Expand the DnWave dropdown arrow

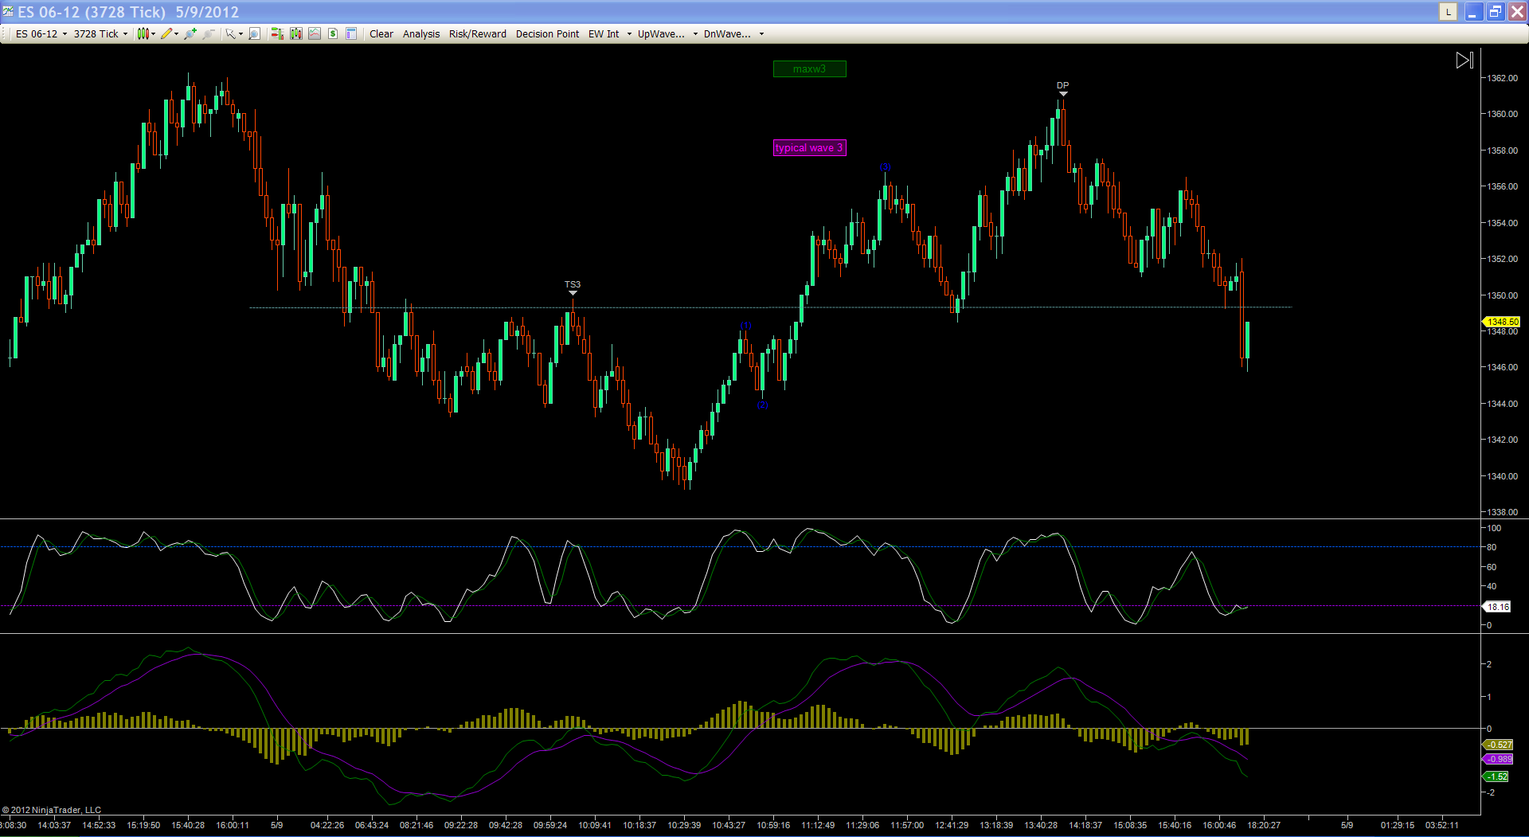click(x=761, y=34)
